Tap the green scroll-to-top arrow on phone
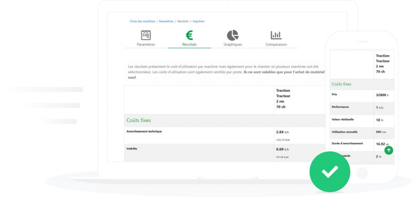The width and height of the screenshot is (412, 197). click(389, 150)
